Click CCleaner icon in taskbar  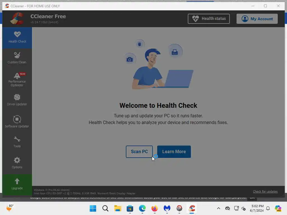[x=192, y=208]
